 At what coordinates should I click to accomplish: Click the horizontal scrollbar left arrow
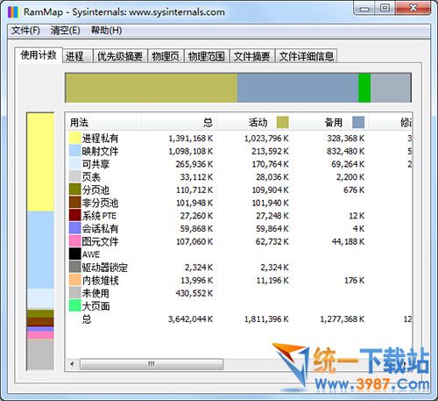coord(72,364)
